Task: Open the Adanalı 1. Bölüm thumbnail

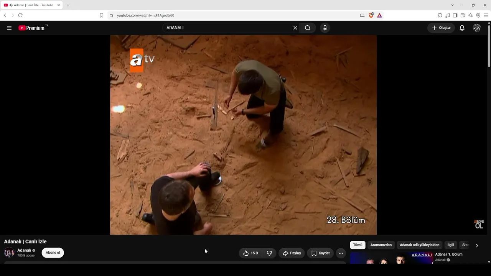Action: tap(392, 258)
